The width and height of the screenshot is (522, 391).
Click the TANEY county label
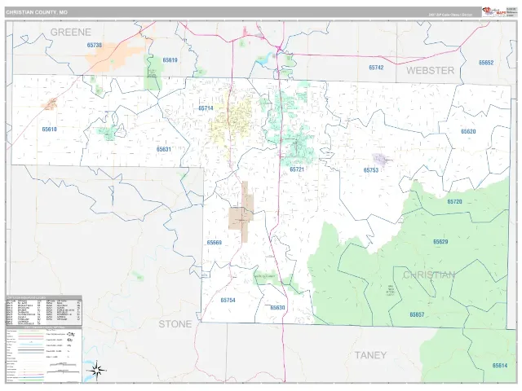[x=370, y=355]
